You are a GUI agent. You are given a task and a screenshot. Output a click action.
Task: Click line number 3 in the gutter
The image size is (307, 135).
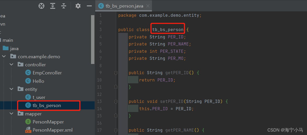pos(100,30)
